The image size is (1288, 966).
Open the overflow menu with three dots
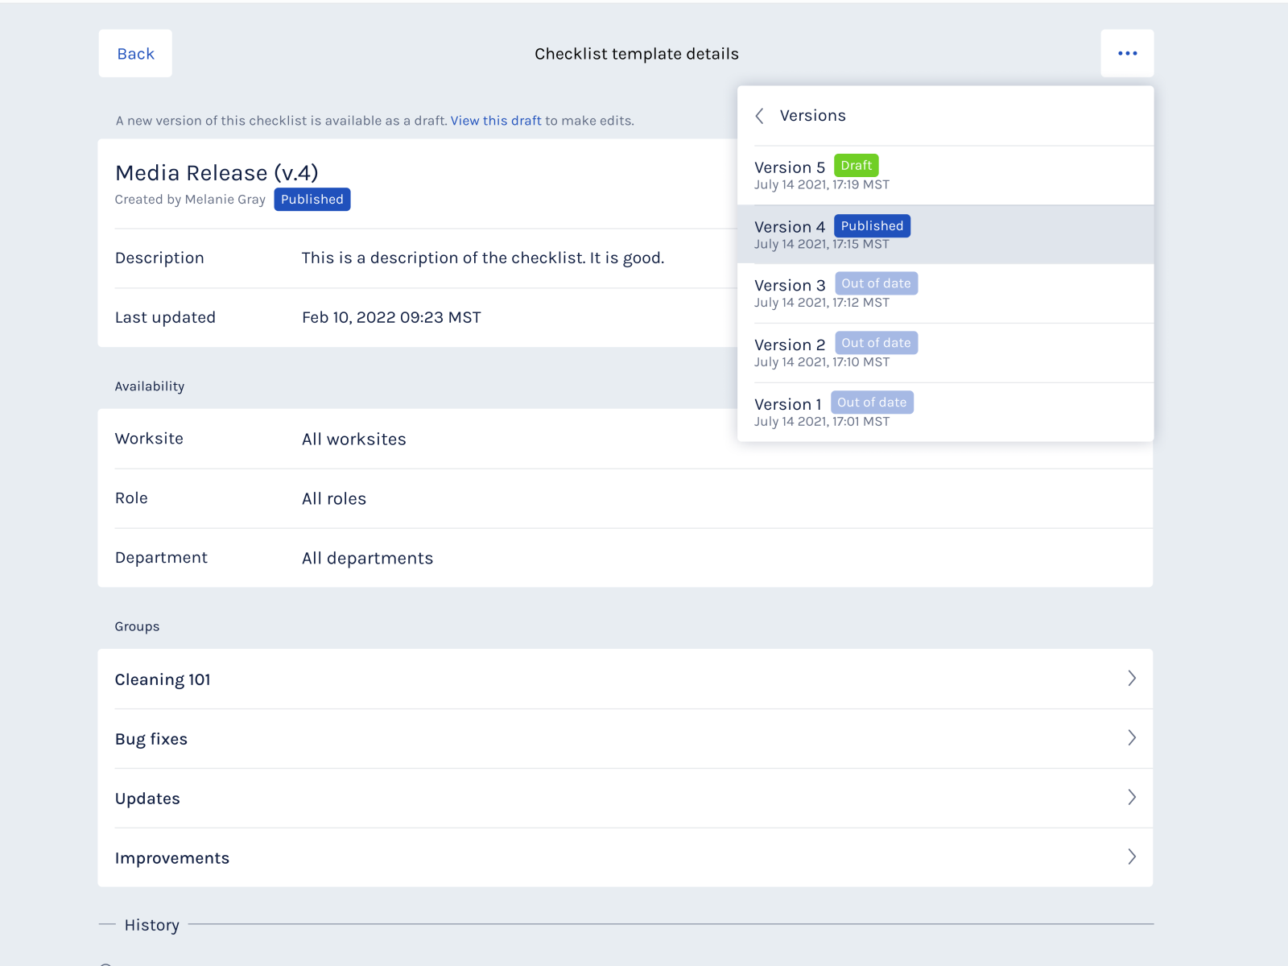click(1127, 53)
